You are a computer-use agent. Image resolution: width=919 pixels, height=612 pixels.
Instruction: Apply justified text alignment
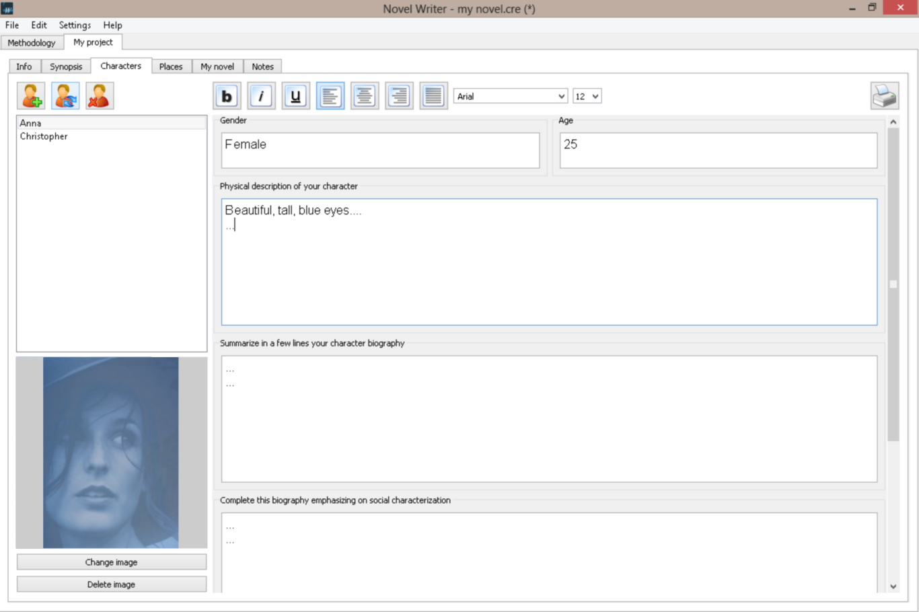click(433, 96)
